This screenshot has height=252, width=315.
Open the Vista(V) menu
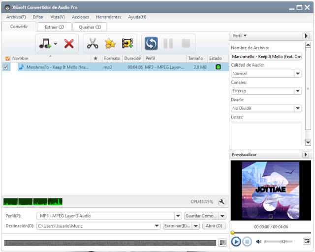(58, 17)
